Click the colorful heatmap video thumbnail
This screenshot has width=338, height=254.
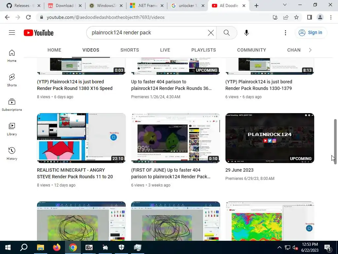(x=270, y=221)
